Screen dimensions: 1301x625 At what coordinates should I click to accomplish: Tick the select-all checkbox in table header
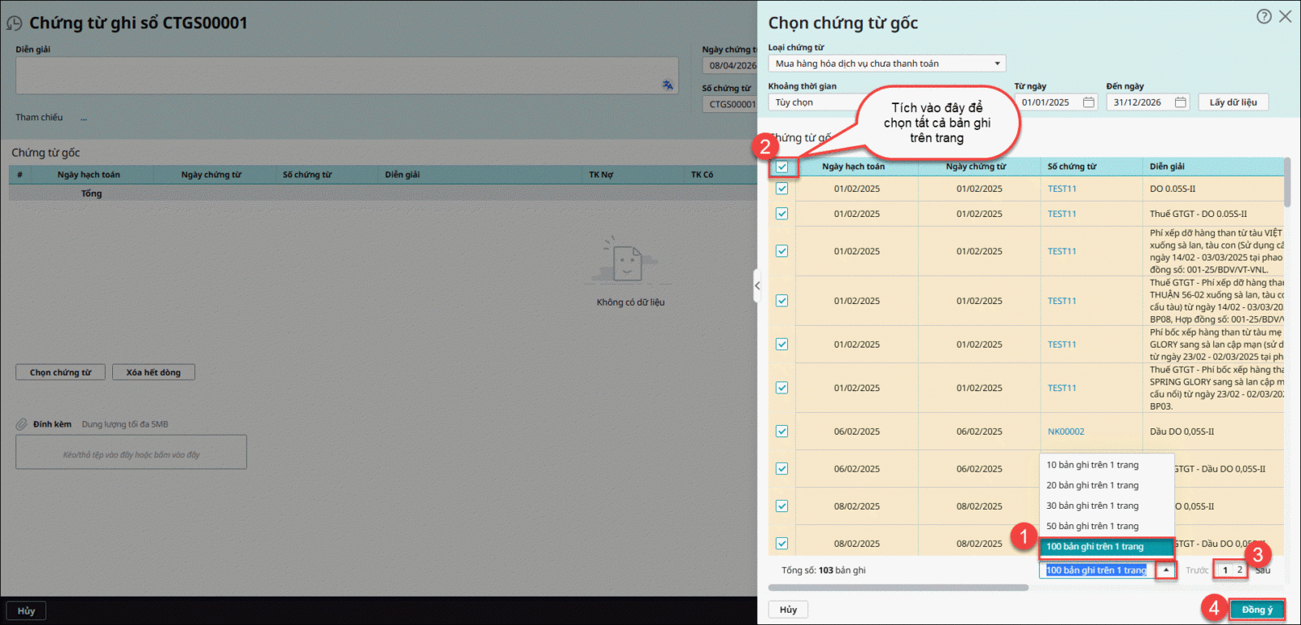[x=781, y=167]
